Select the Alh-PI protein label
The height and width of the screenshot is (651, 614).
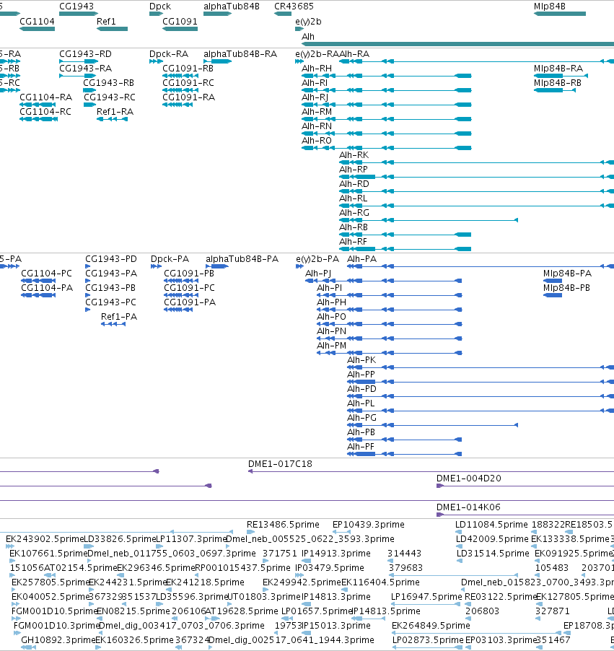(x=329, y=288)
